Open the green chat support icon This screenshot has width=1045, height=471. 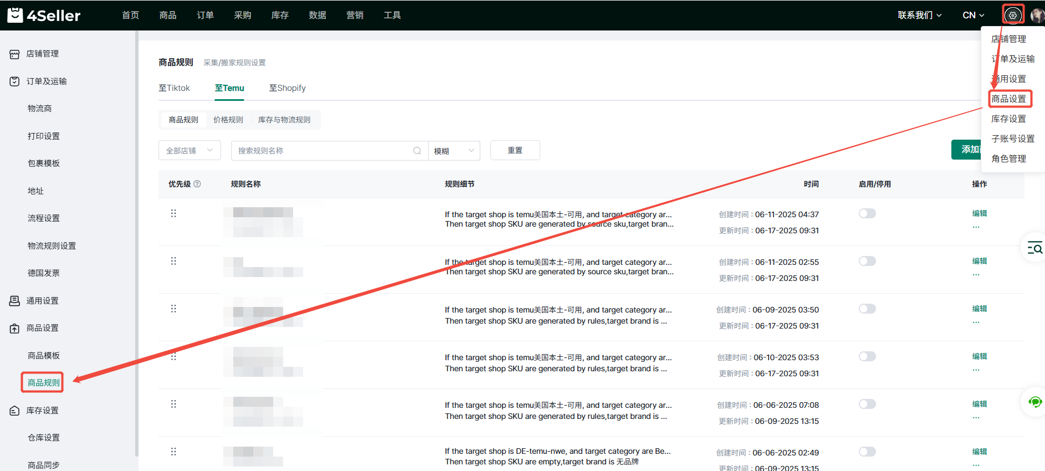[x=1034, y=402]
